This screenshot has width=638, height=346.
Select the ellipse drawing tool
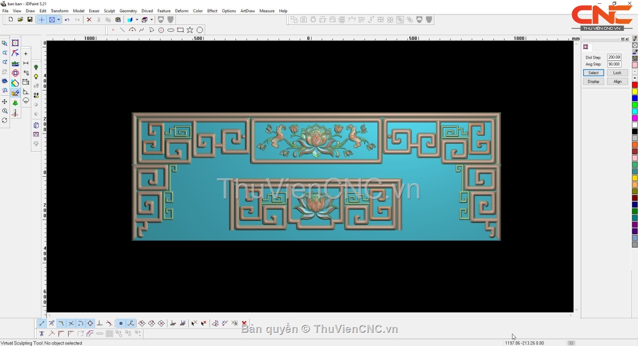171,30
